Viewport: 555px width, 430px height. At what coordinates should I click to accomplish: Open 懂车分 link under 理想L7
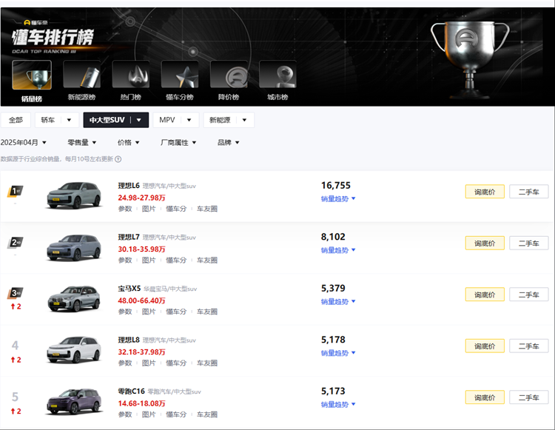point(176,260)
